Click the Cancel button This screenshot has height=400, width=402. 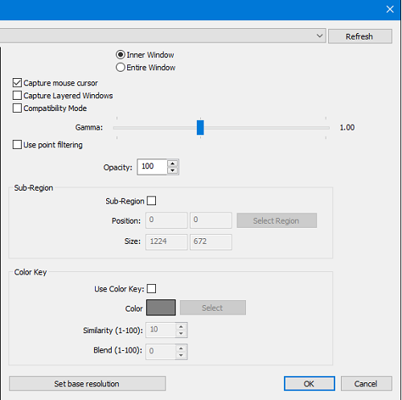pos(366,384)
